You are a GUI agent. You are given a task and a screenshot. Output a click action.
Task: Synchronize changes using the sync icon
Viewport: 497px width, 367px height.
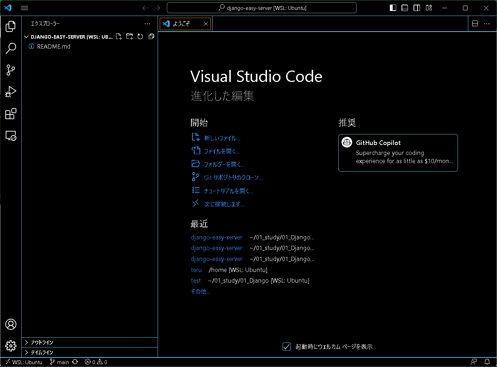click(x=75, y=362)
